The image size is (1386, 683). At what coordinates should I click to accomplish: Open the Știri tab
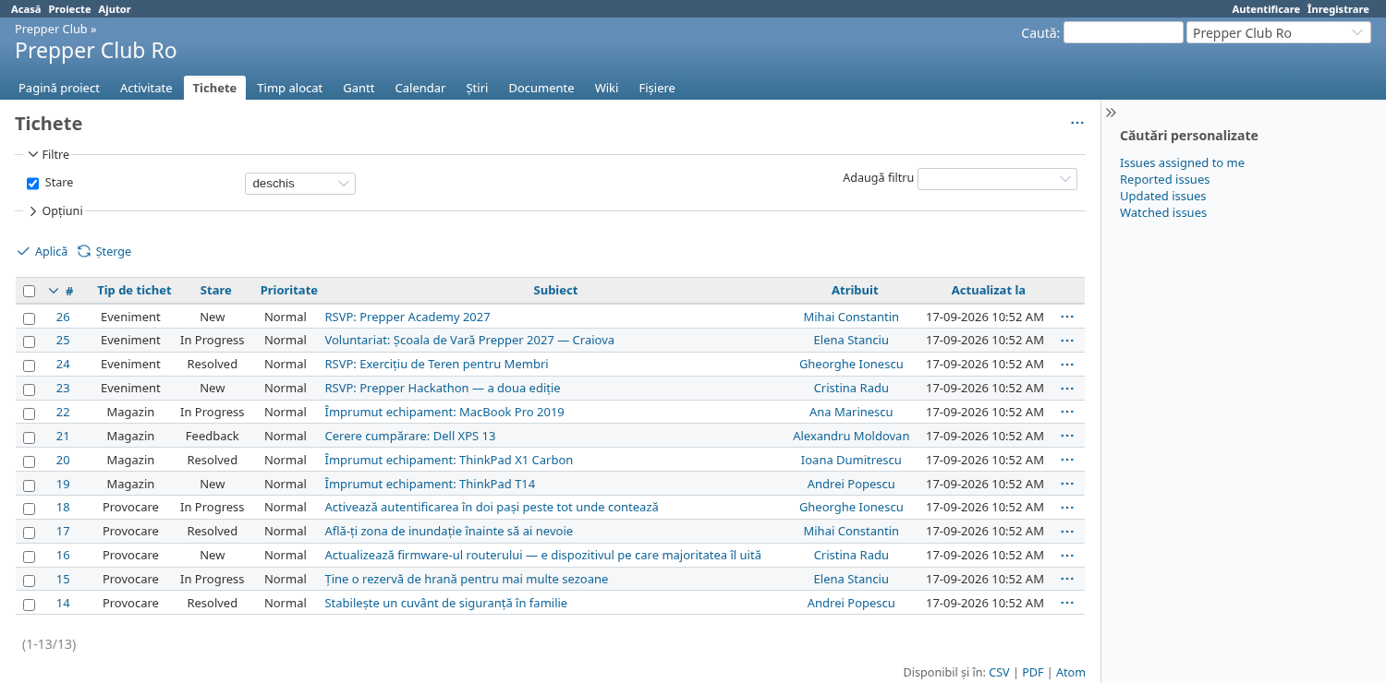click(477, 89)
